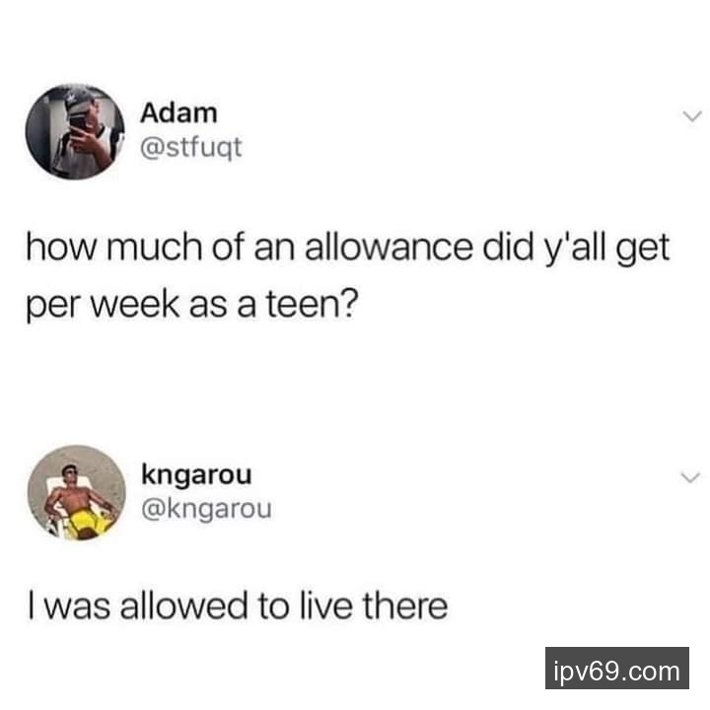The height and width of the screenshot is (710, 710).
Task: Open Adam's profile picture
Action: pyautogui.click(x=75, y=132)
